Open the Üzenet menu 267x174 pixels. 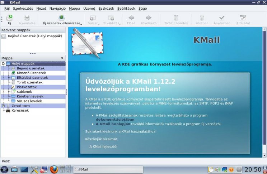point(89,9)
